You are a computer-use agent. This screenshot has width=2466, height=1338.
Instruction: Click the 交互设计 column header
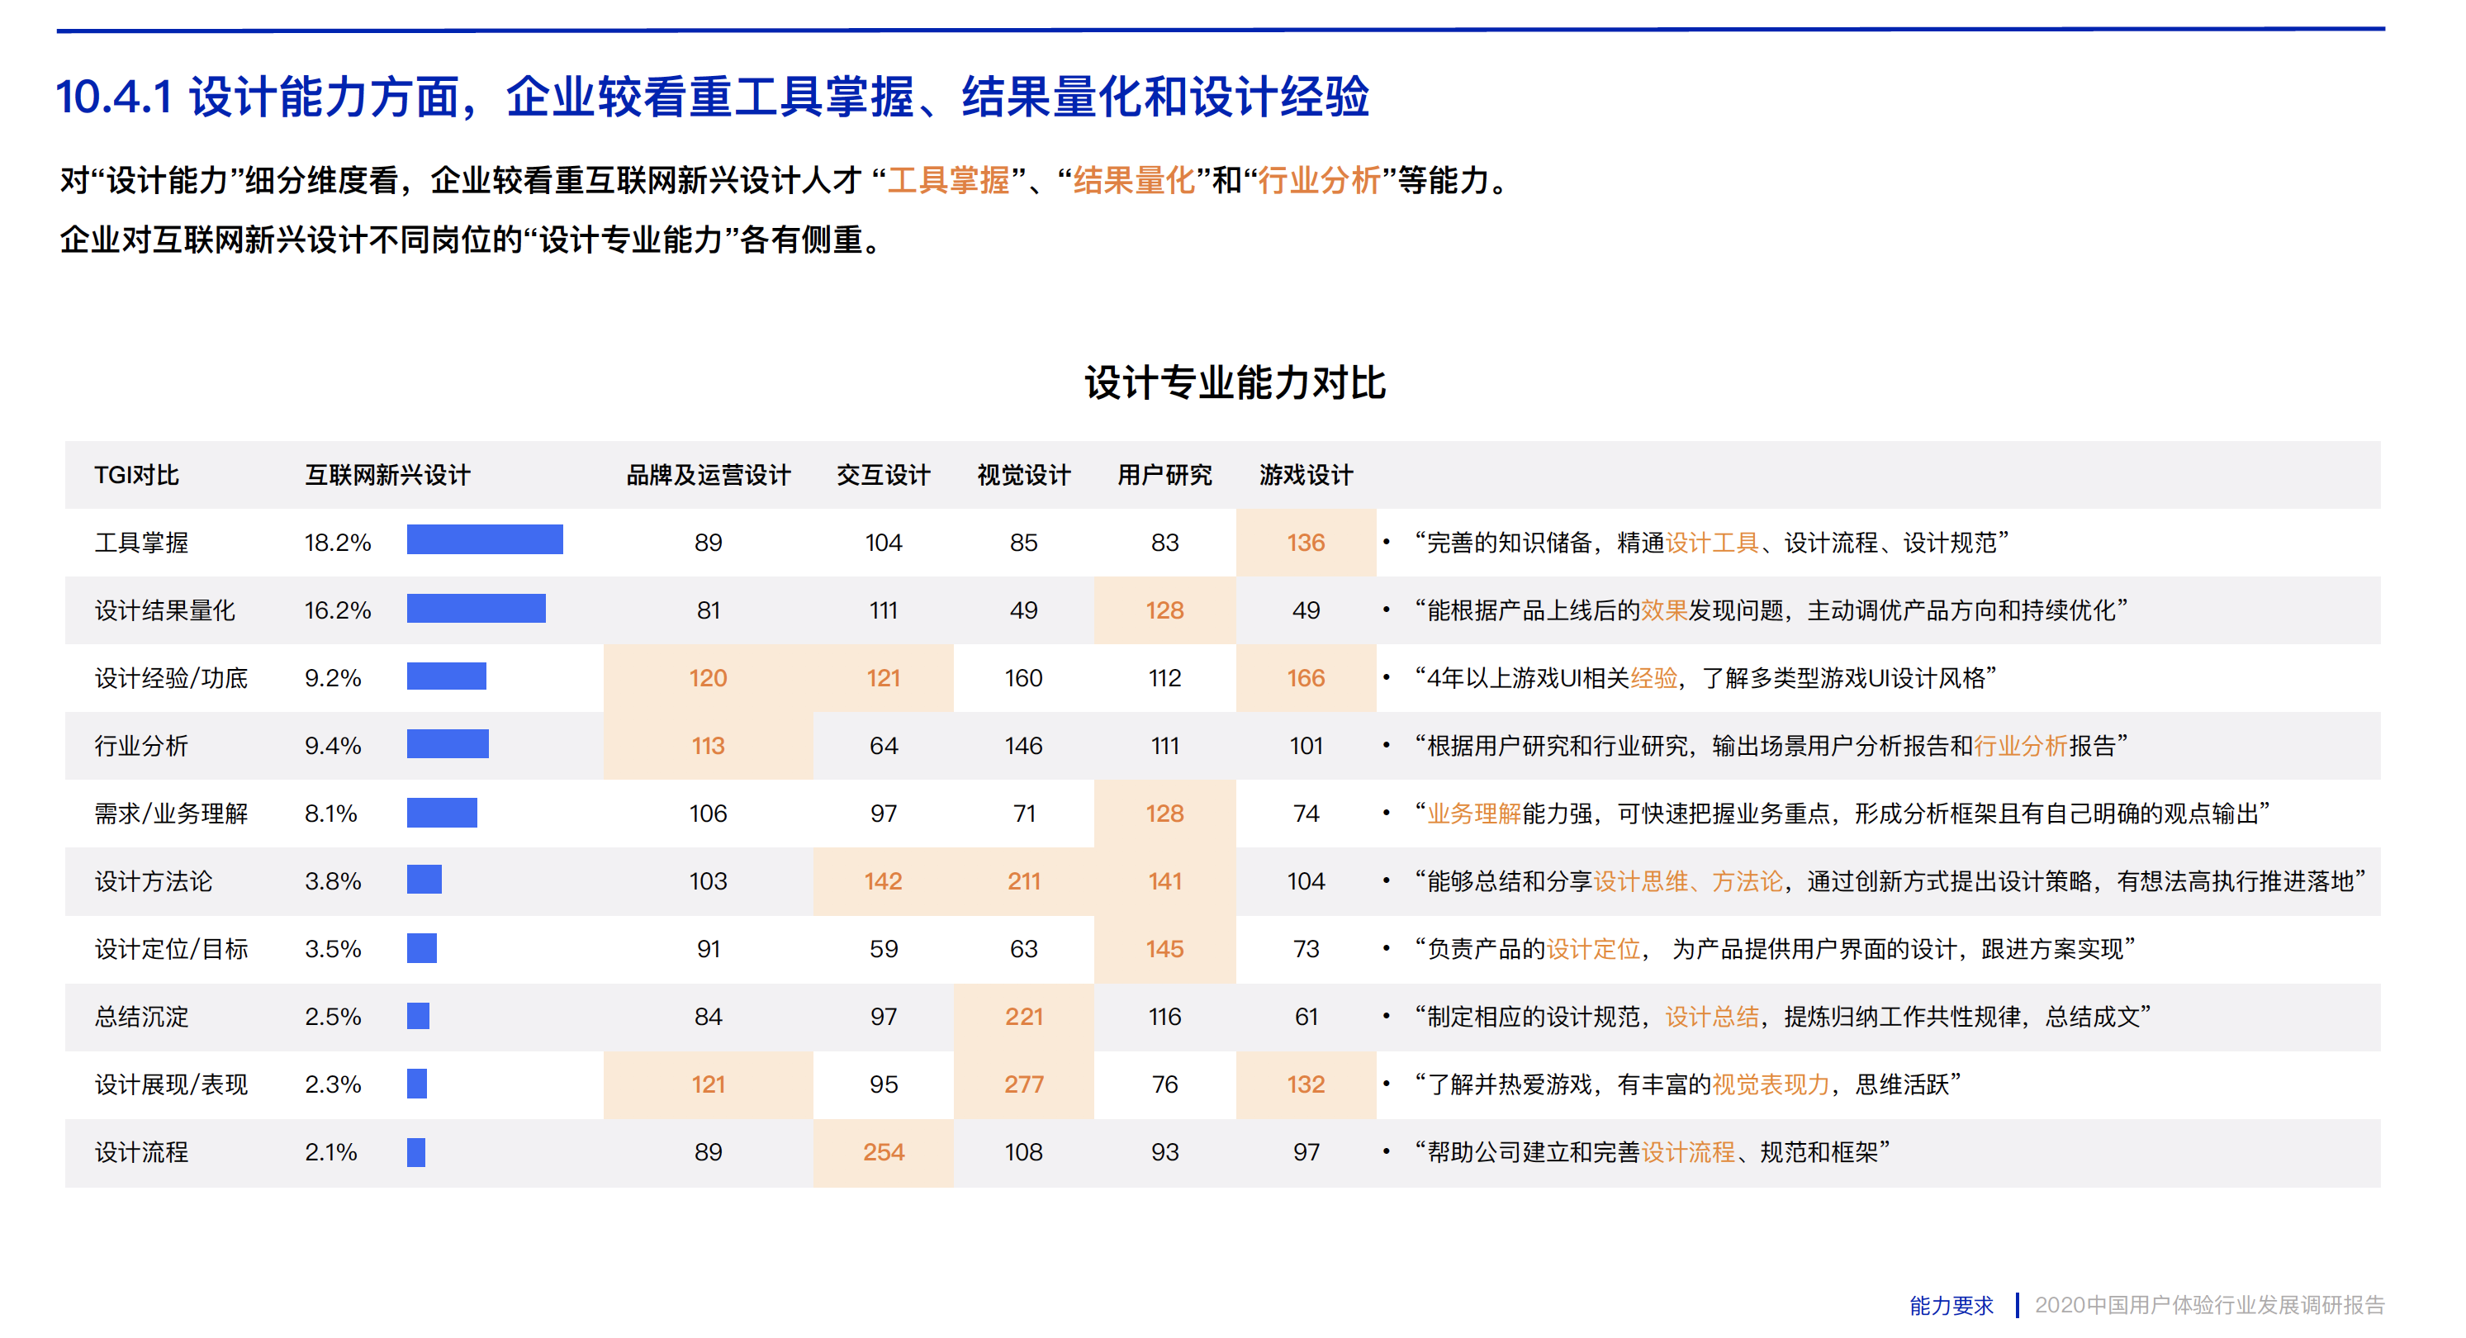coord(883,475)
